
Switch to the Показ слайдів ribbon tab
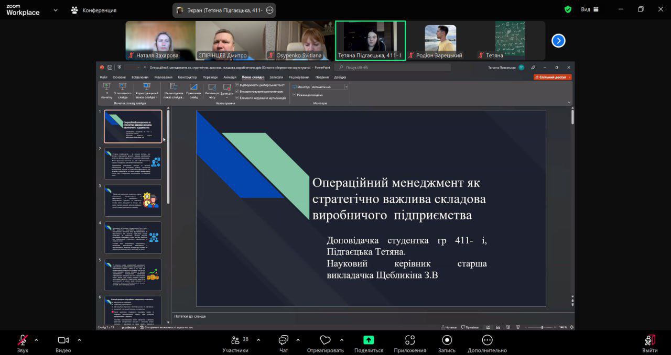253,77
